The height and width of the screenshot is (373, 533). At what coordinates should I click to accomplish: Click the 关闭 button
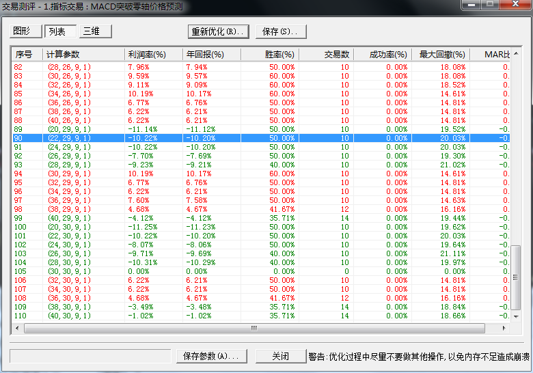point(281,356)
